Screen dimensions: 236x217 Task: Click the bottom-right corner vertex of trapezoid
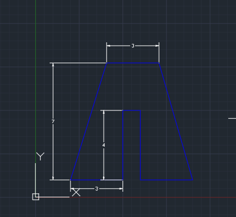[x=192, y=180]
